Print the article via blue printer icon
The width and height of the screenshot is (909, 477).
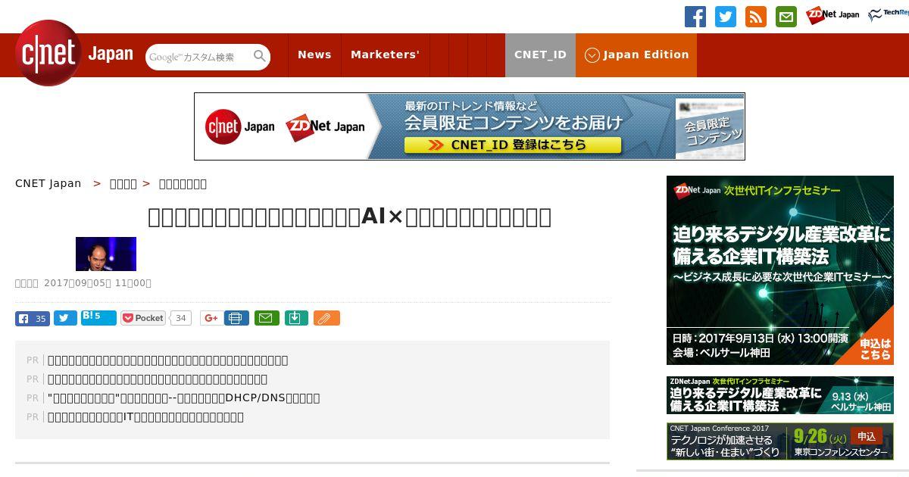tap(236, 318)
